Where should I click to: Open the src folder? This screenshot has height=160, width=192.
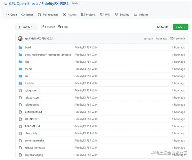pos(27,76)
